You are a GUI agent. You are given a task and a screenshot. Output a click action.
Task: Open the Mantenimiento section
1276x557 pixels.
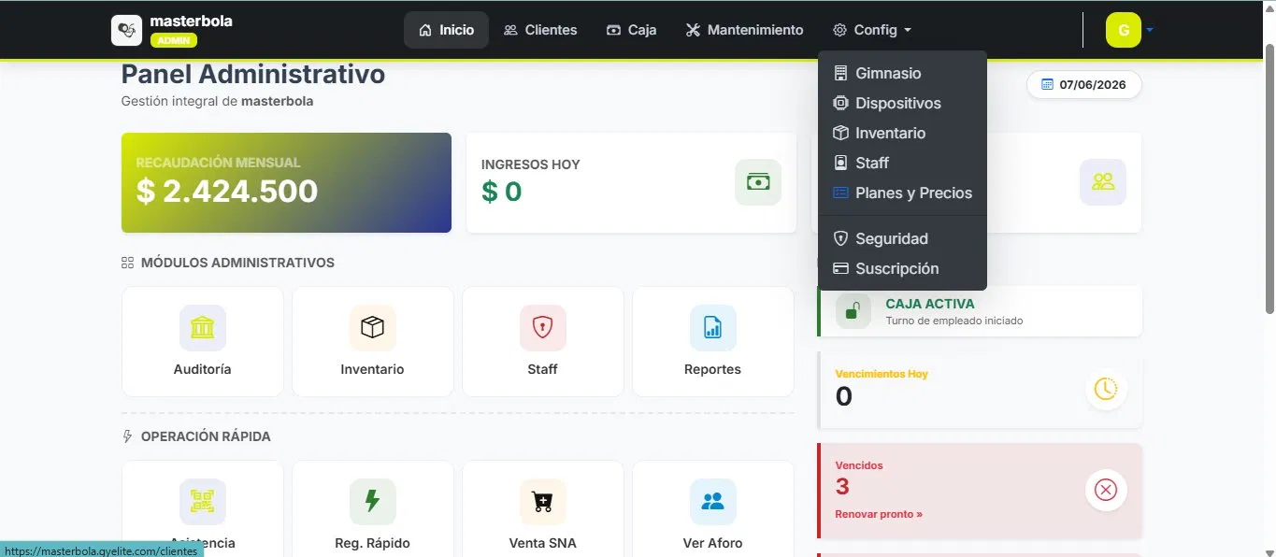(744, 30)
